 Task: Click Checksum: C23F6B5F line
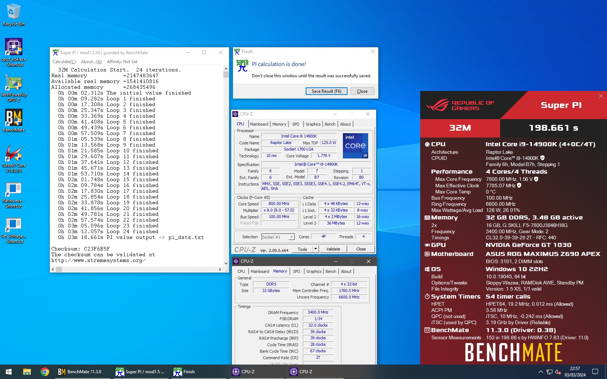81,249
